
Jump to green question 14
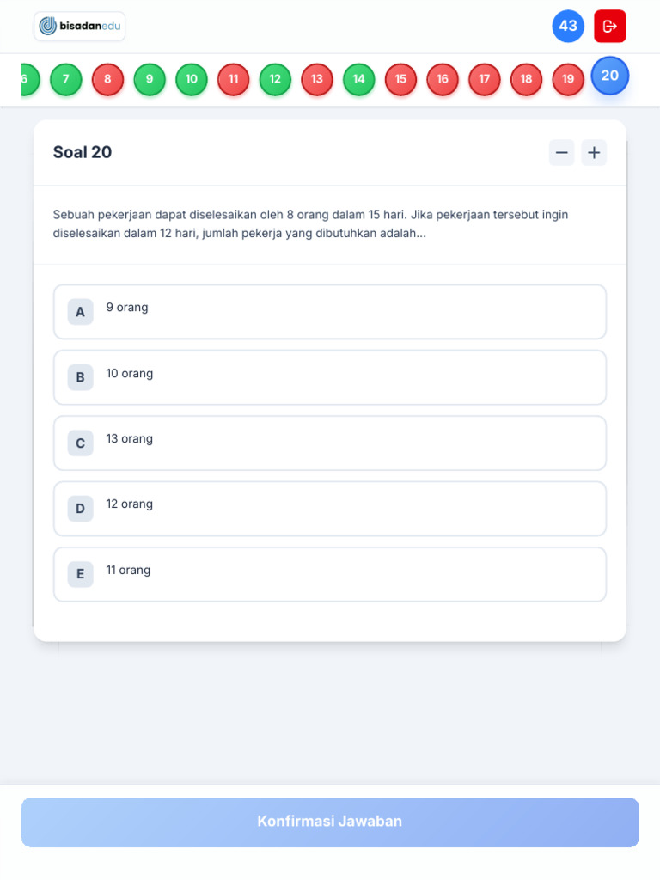[x=358, y=79]
